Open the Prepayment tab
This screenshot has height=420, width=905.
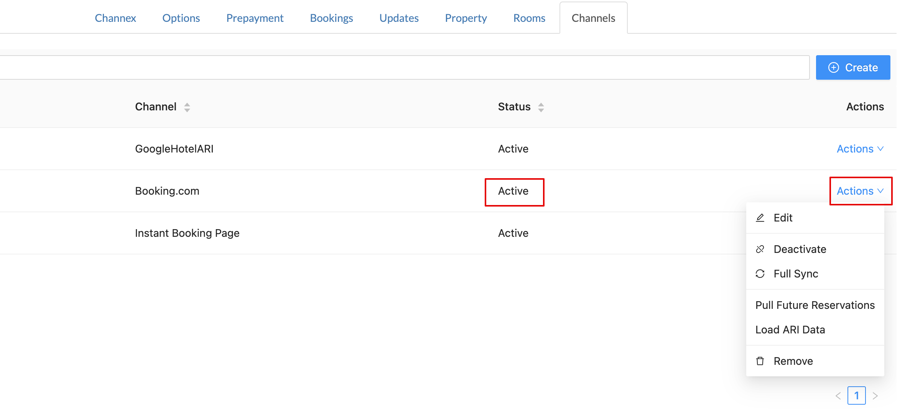tap(255, 18)
